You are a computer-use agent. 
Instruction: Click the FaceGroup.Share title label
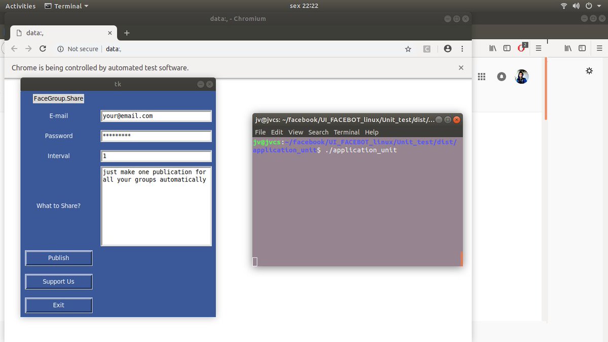(58, 98)
